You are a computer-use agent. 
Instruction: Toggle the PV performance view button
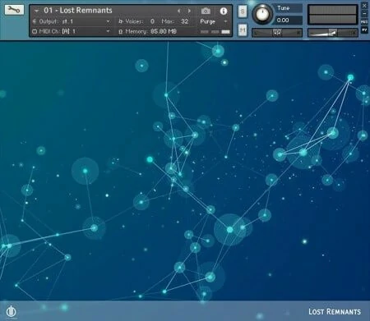point(364,30)
